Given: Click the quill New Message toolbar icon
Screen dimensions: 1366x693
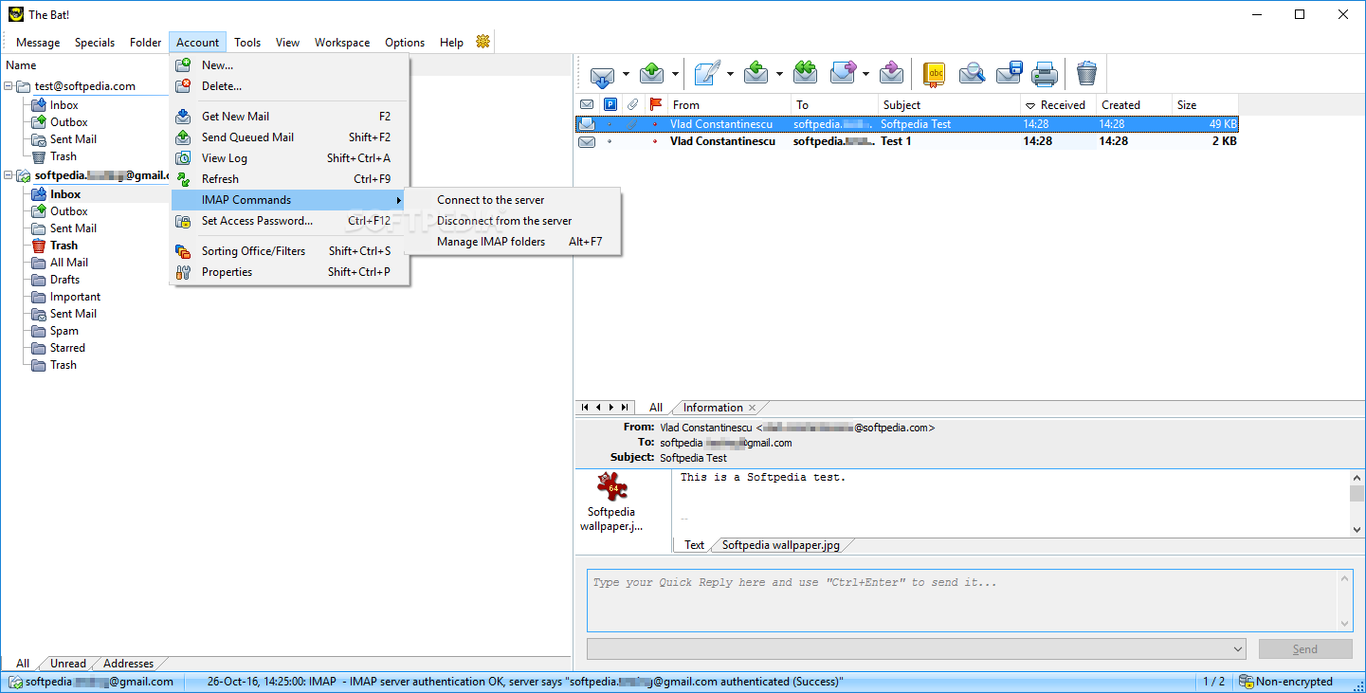Looking at the screenshot, I should 705,73.
